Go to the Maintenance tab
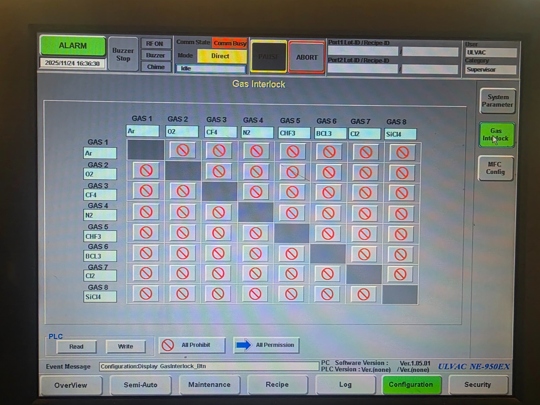 [209, 384]
